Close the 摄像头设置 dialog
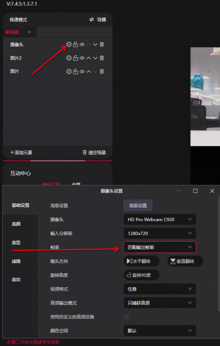 point(212,191)
